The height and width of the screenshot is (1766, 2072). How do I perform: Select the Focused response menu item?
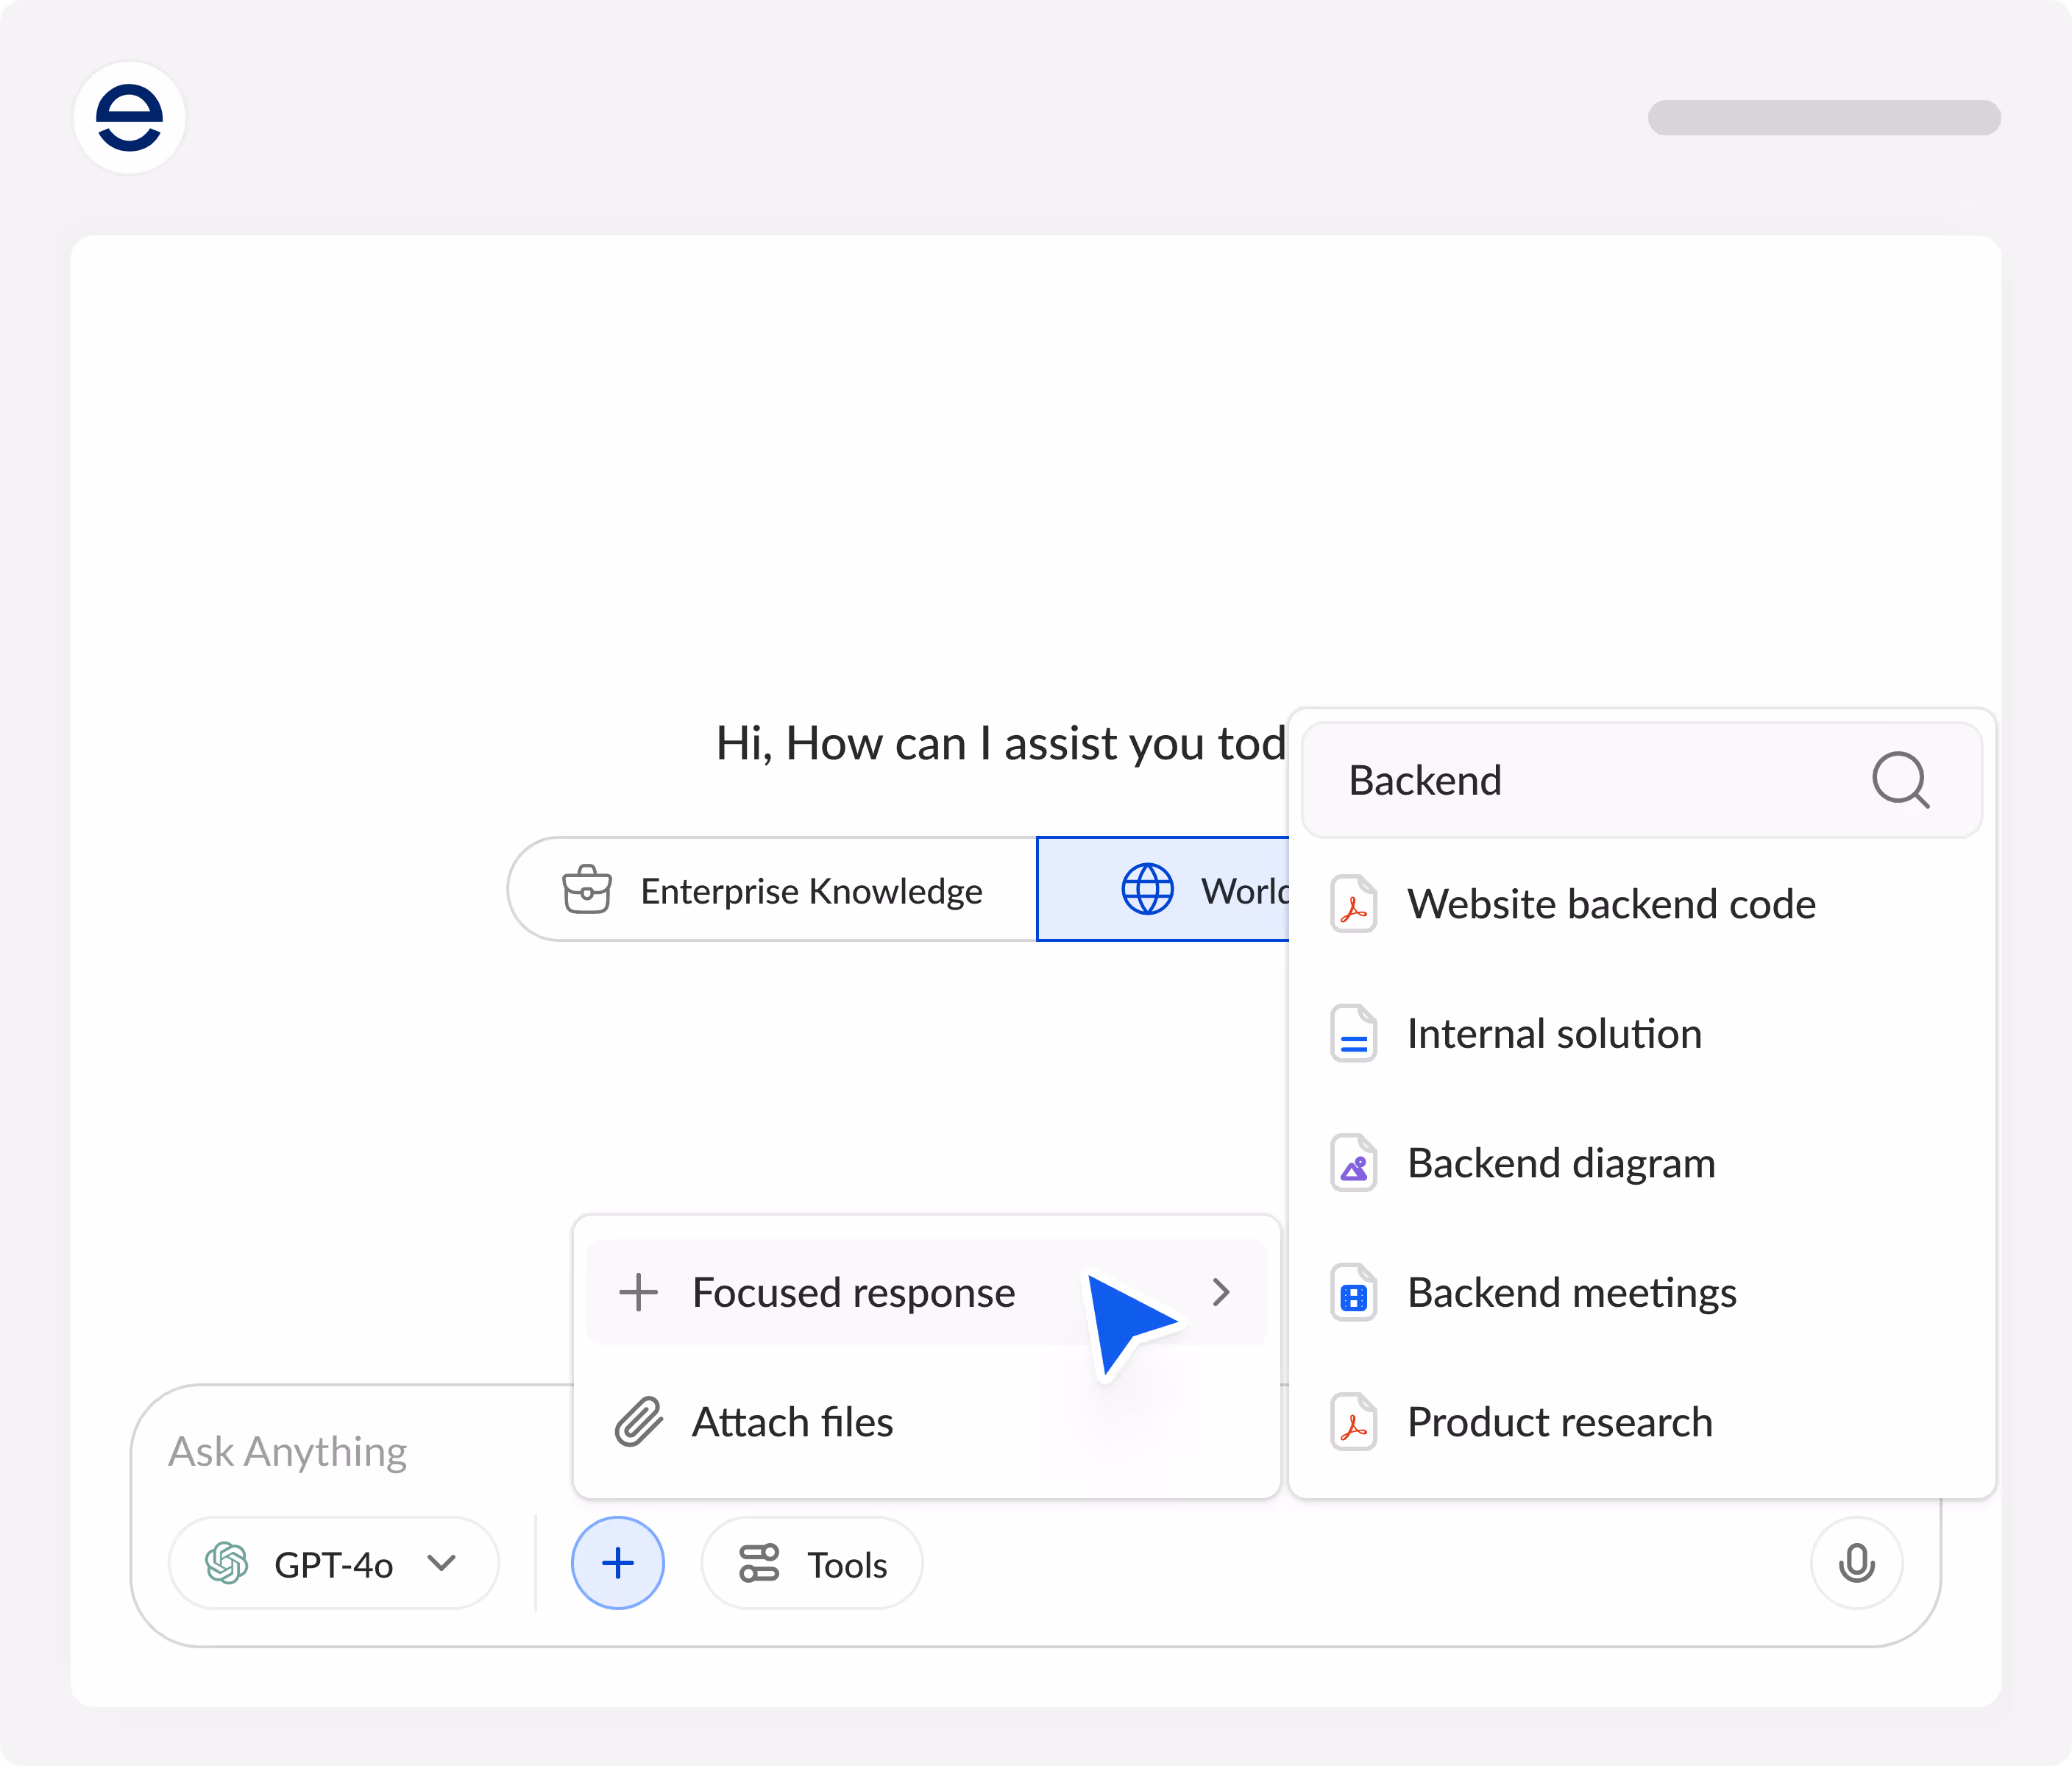(x=853, y=1293)
